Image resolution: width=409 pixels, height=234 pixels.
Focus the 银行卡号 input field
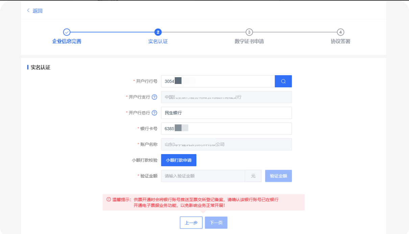[226, 128]
